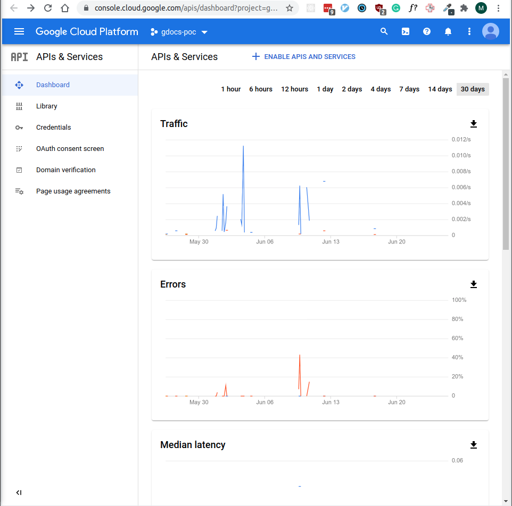
Task: Click browser forward arrow button
Action: click(x=31, y=8)
